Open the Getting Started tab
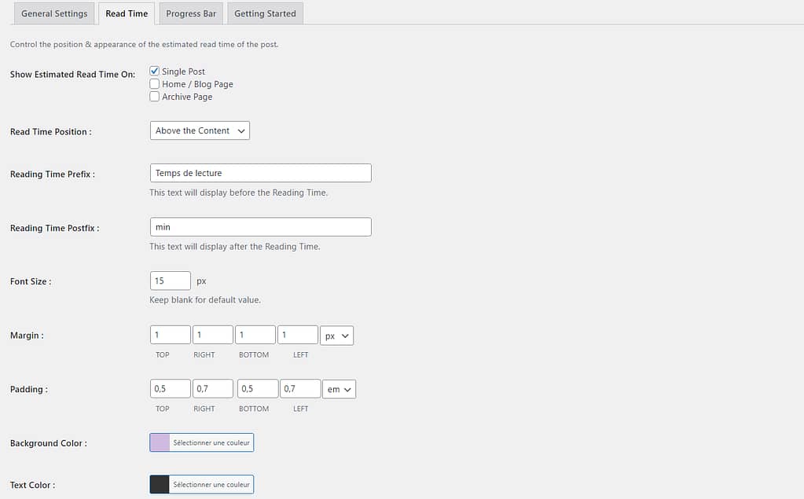The width and height of the screenshot is (804, 499). [265, 13]
